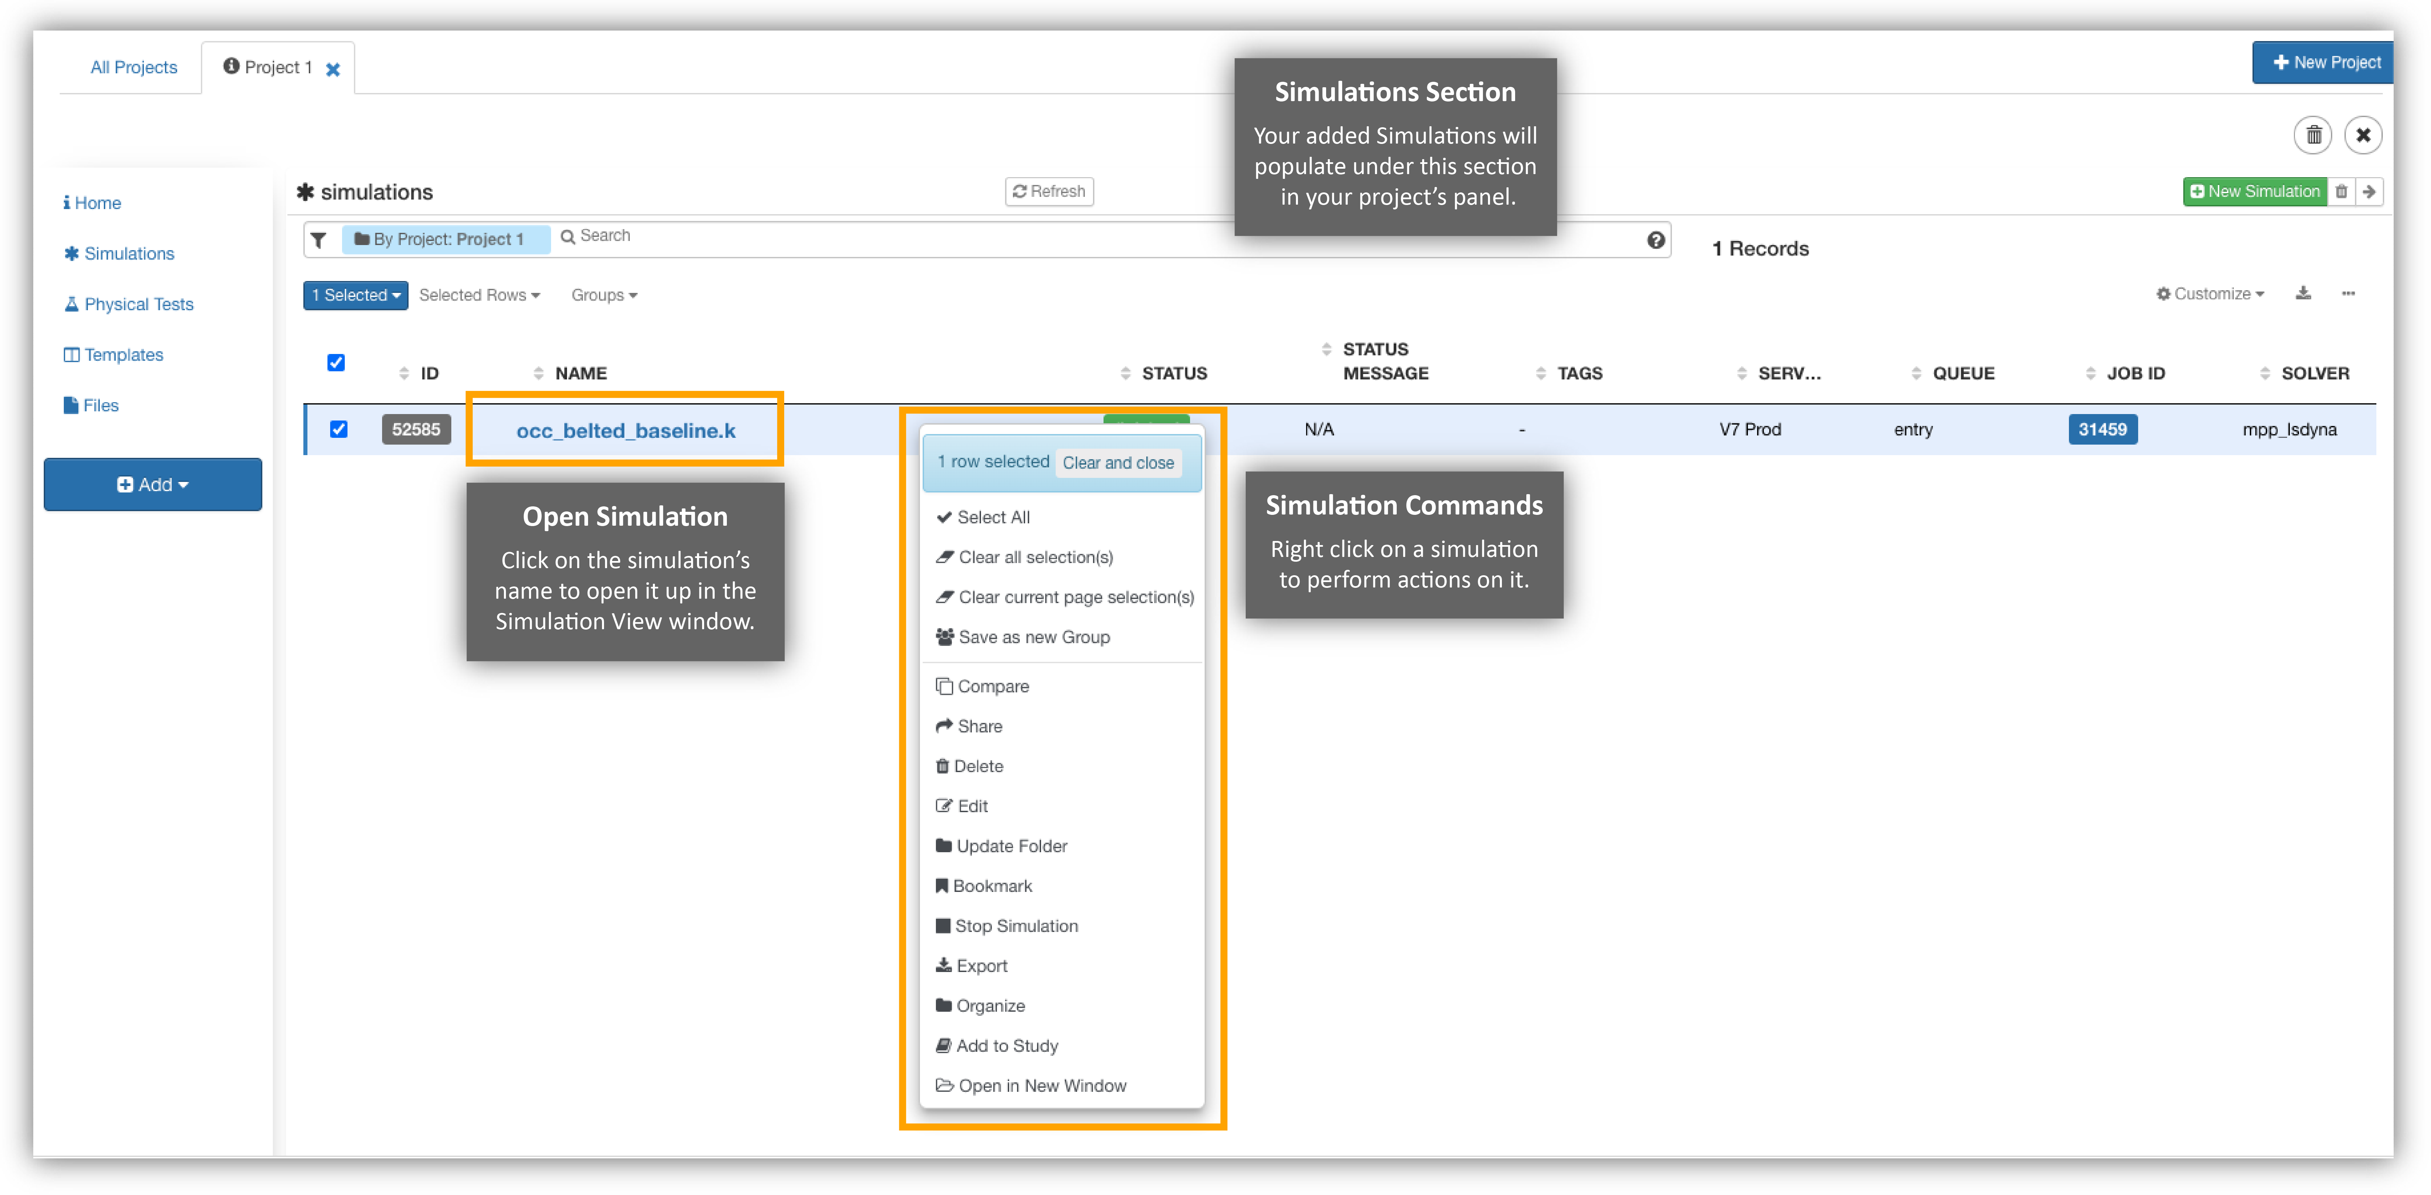Sort by SOLVER column arrows
The height and width of the screenshot is (1195, 2431).
click(x=2266, y=374)
